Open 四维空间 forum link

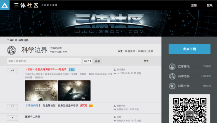[x=184, y=86]
